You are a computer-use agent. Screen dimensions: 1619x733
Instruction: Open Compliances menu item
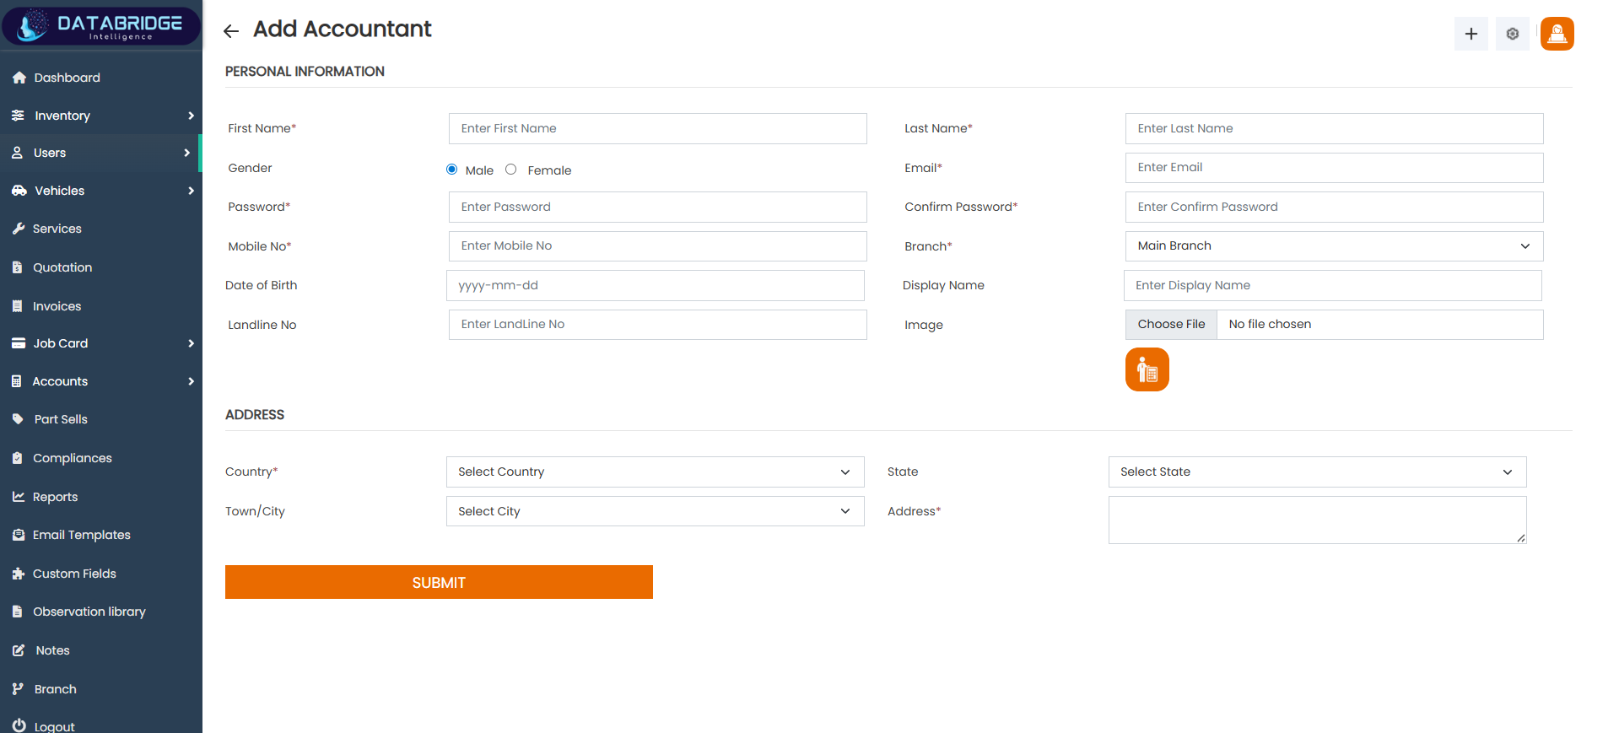coord(73,458)
